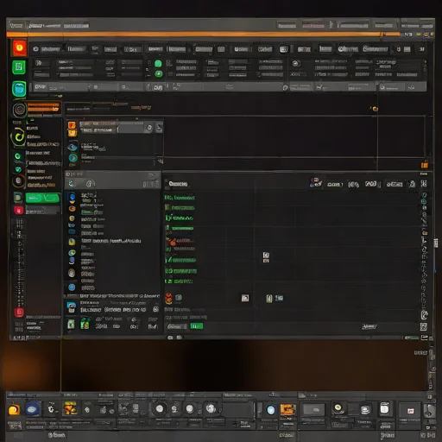The image size is (442, 442).
Task: Click the small green button in lower panel footer
Action: pos(197,326)
